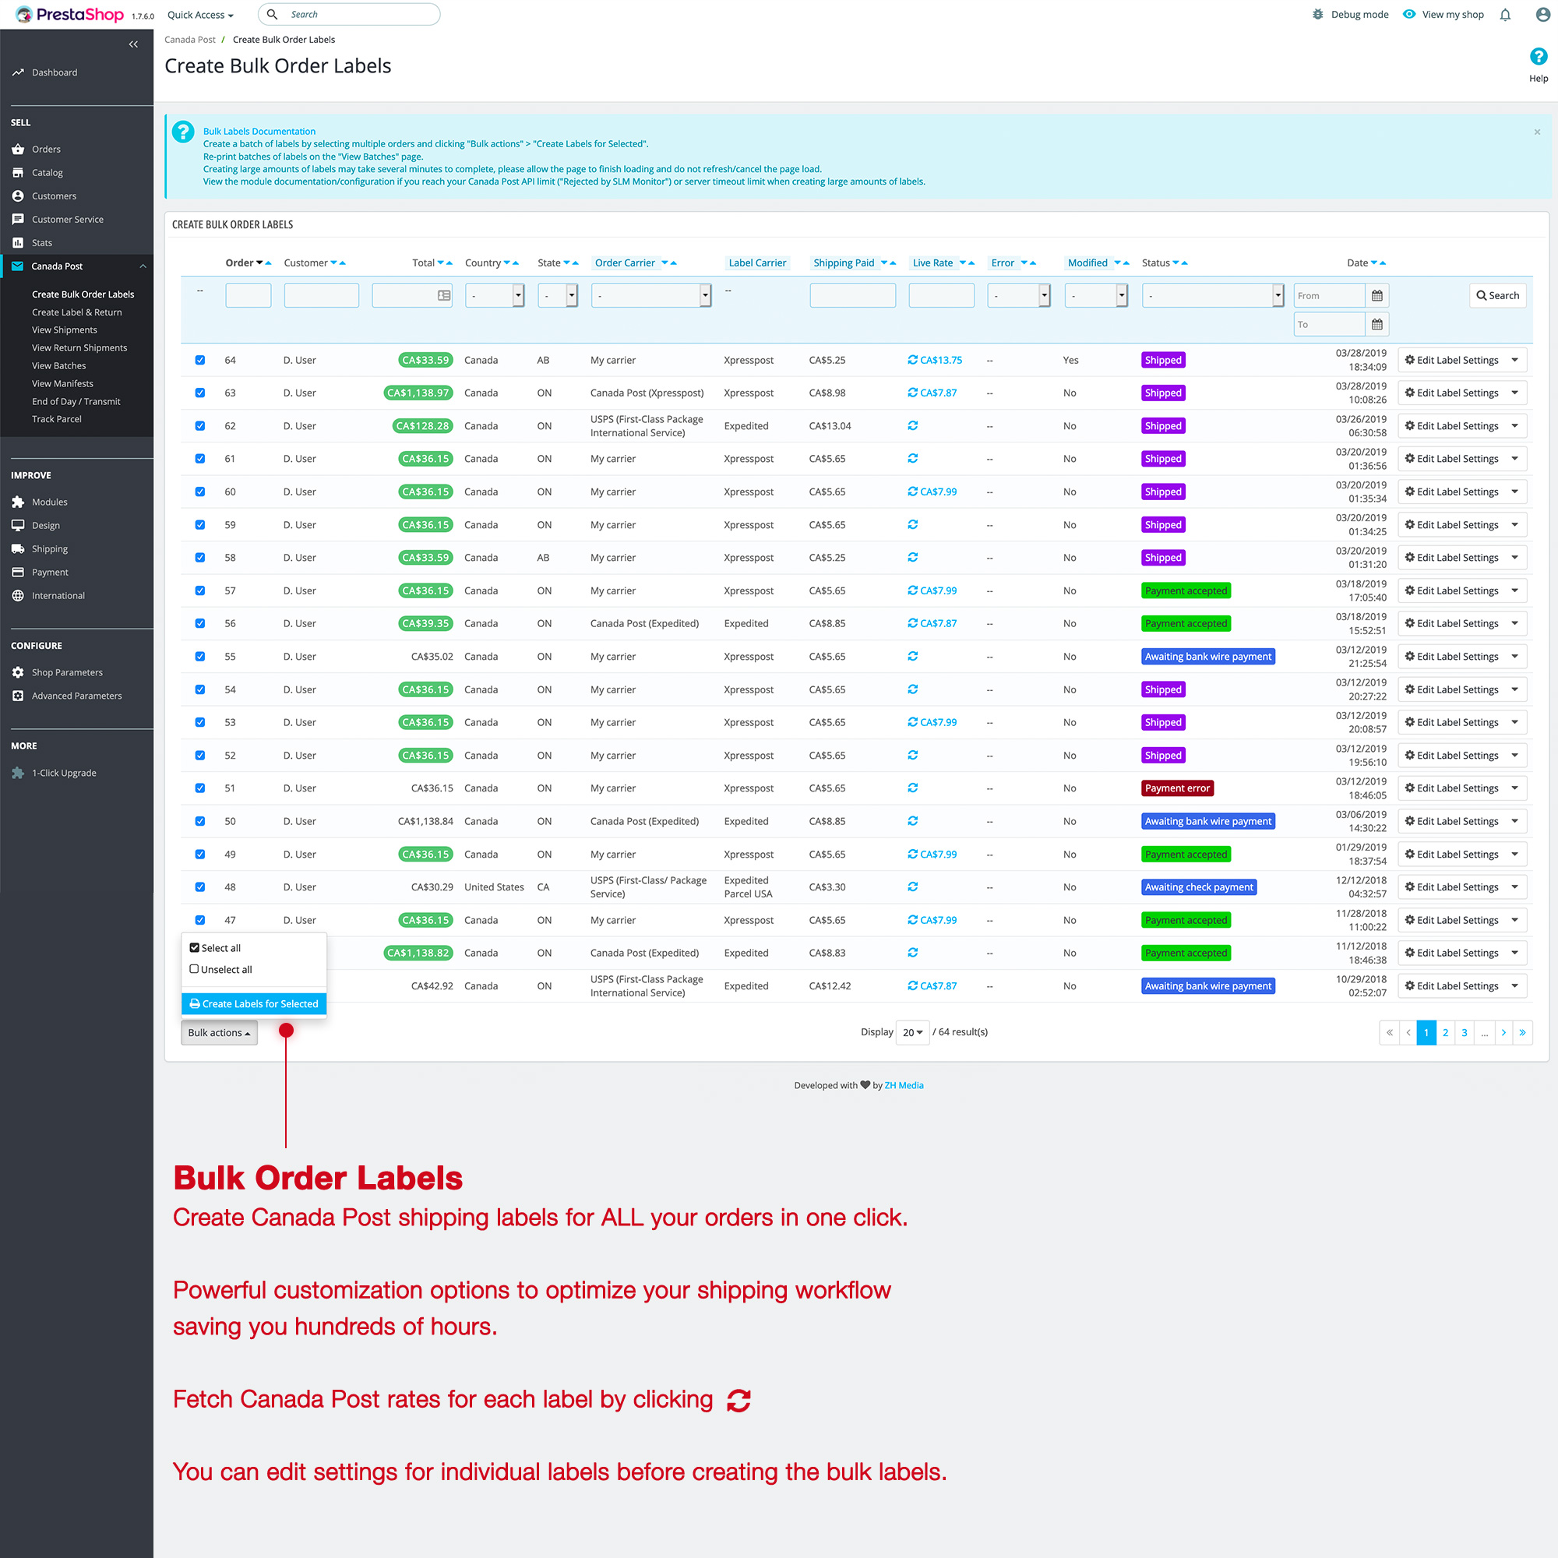The image size is (1558, 1558).
Task: Open the Country filter dropdown
Action: (x=495, y=295)
